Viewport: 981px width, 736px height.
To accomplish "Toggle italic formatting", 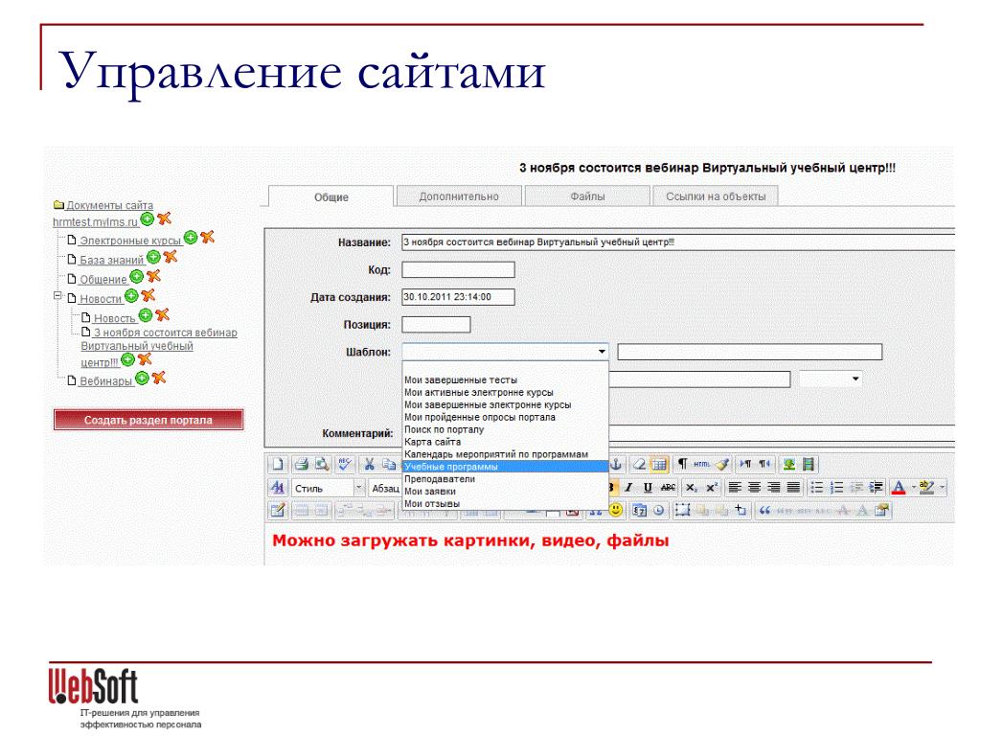I will tap(628, 488).
